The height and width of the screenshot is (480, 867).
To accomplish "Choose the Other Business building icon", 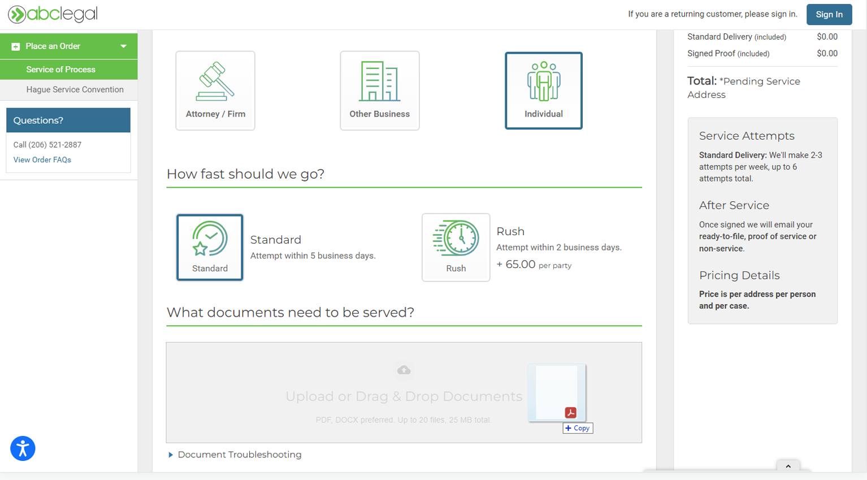I will [379, 81].
